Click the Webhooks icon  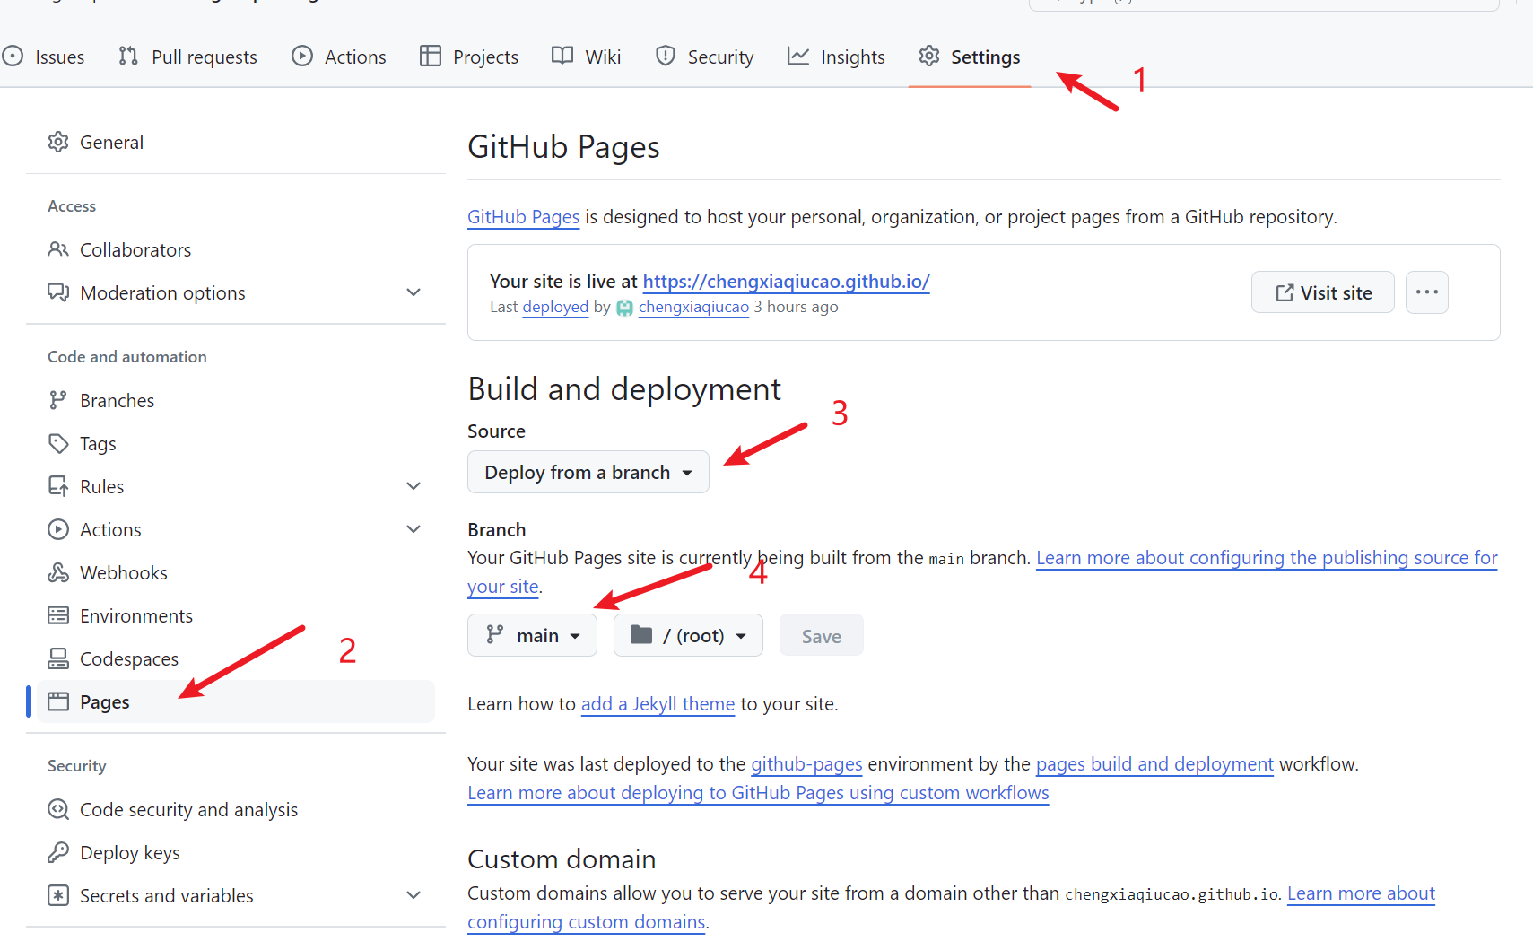click(x=58, y=572)
